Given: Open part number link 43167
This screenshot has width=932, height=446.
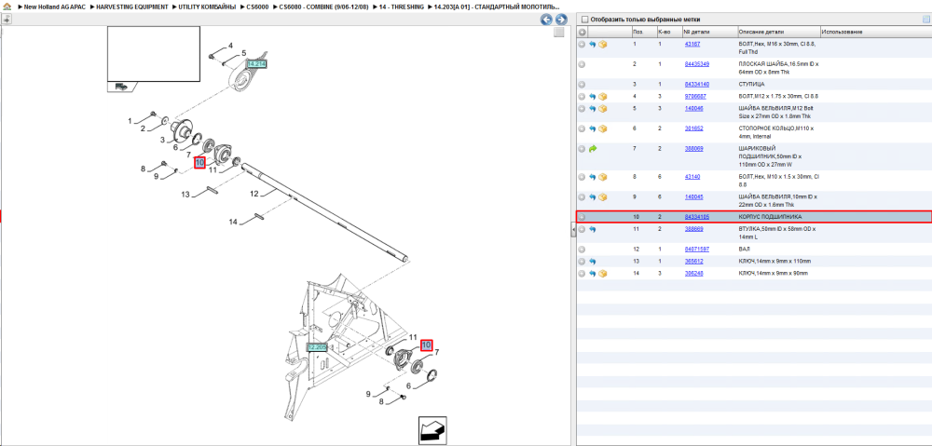Looking at the screenshot, I should [692, 44].
